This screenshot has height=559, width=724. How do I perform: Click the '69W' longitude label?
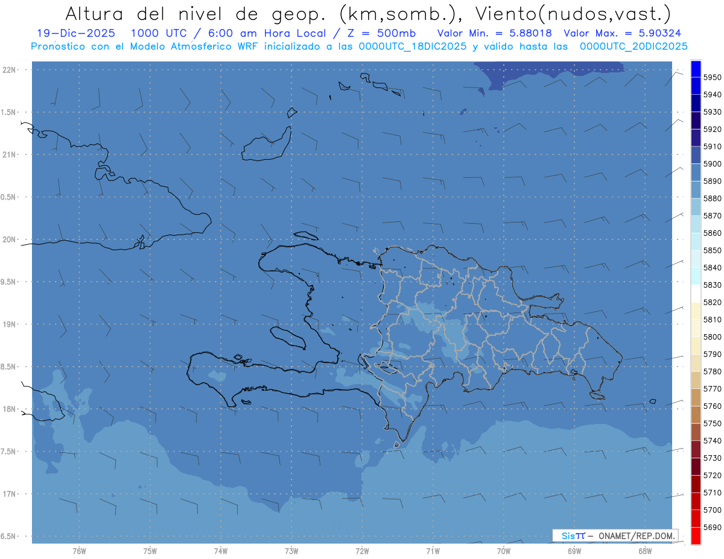(x=574, y=551)
